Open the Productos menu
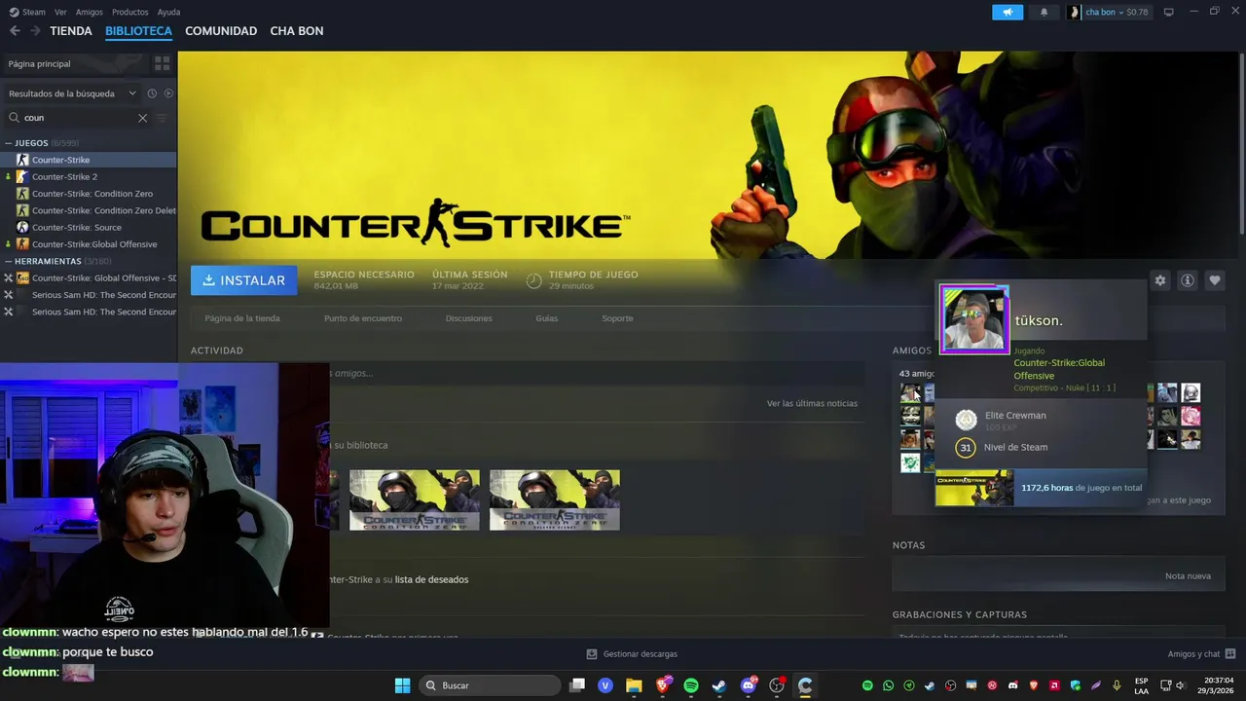The height and width of the screenshot is (701, 1246). (130, 12)
